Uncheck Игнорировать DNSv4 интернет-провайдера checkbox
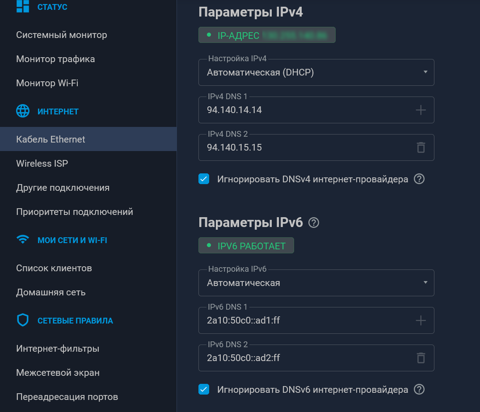Screen dimensions: 480x412 (204, 179)
